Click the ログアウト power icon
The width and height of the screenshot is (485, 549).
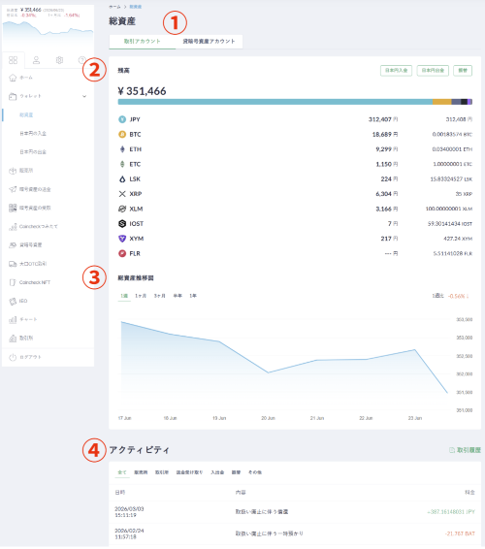13,357
